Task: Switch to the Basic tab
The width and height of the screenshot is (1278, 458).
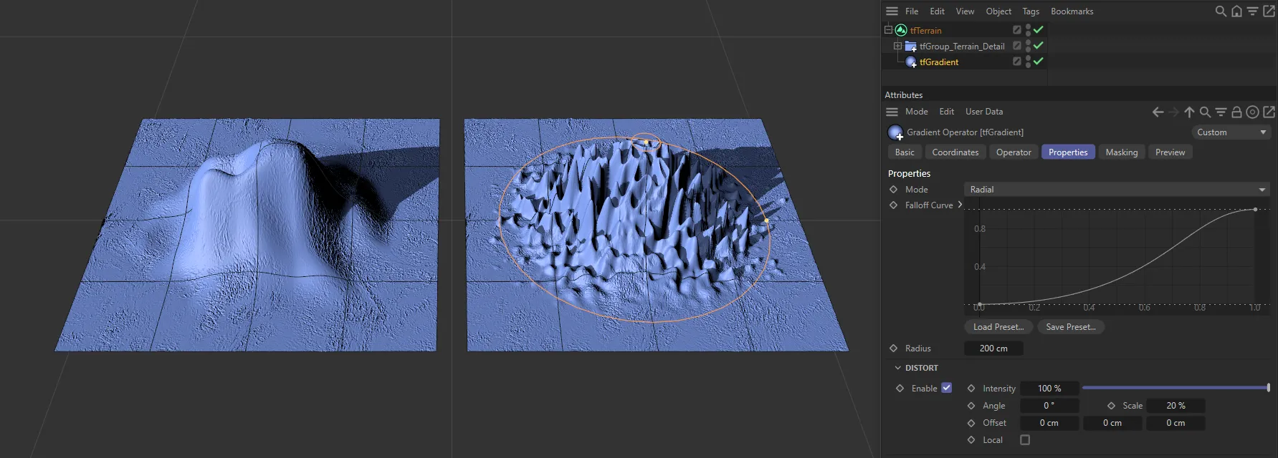Action: (905, 152)
